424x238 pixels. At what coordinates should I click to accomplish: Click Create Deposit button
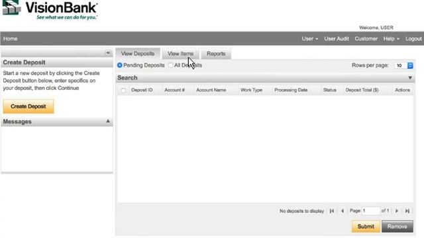tap(28, 106)
